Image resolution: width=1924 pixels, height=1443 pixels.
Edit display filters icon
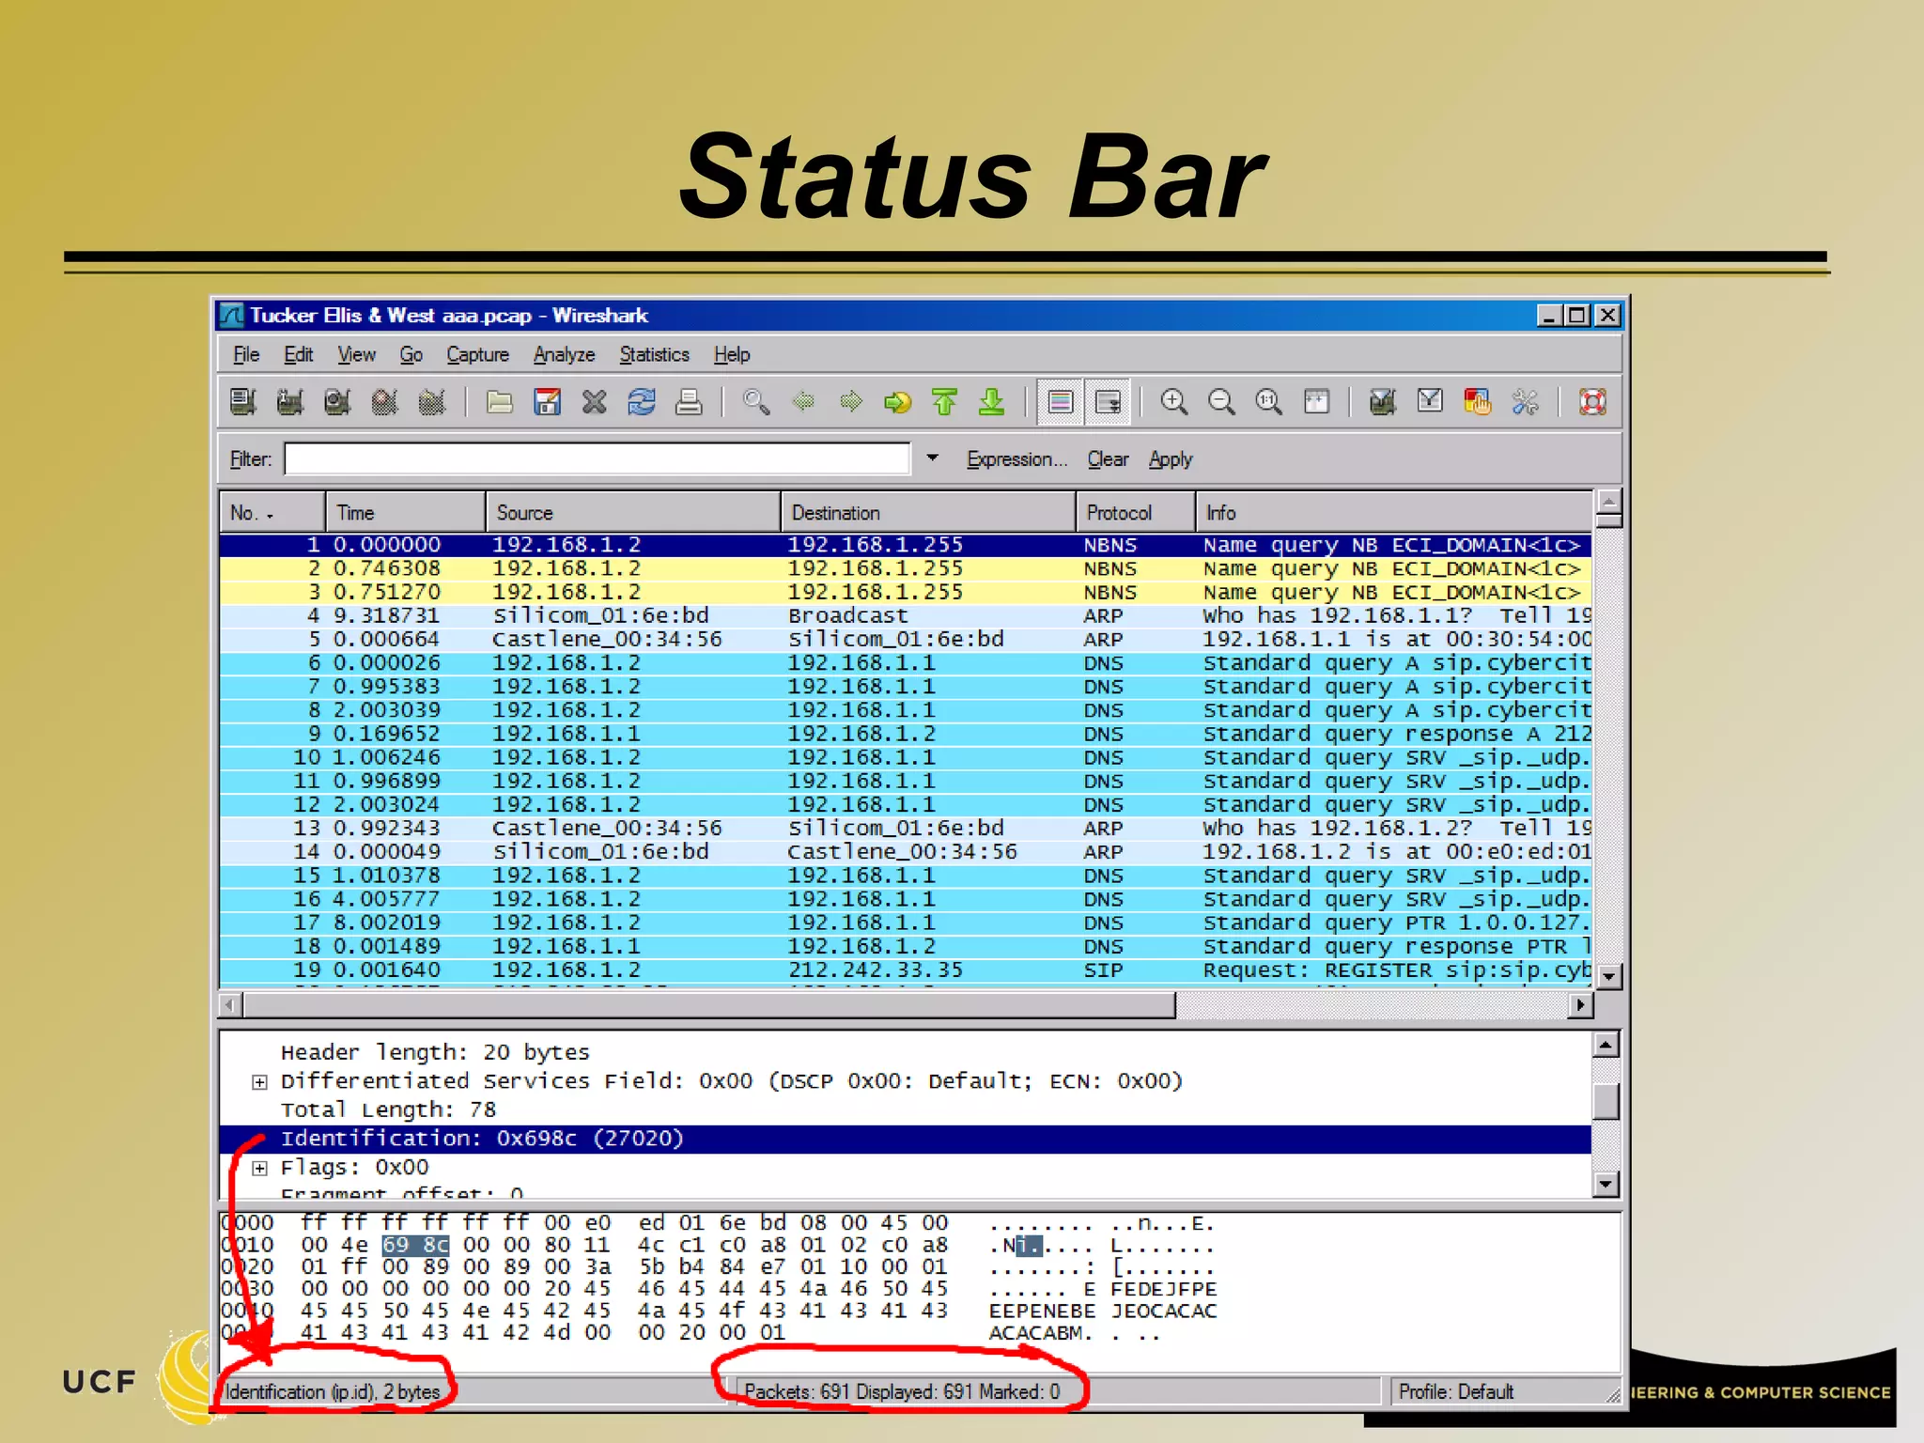[1430, 402]
